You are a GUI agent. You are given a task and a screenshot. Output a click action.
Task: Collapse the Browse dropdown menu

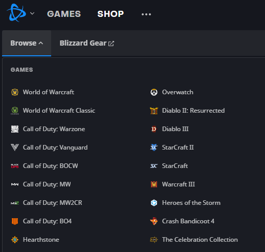point(27,43)
